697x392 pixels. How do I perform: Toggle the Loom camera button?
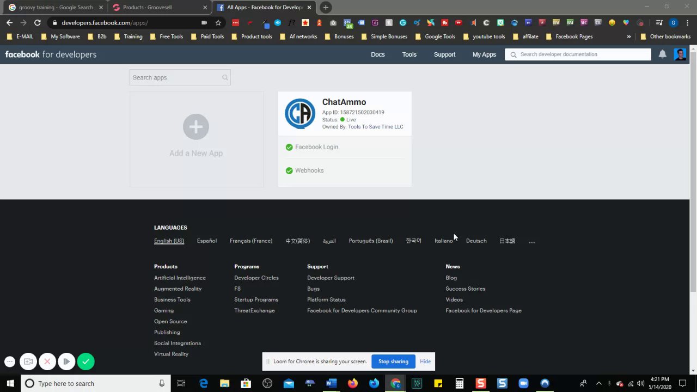point(28,362)
